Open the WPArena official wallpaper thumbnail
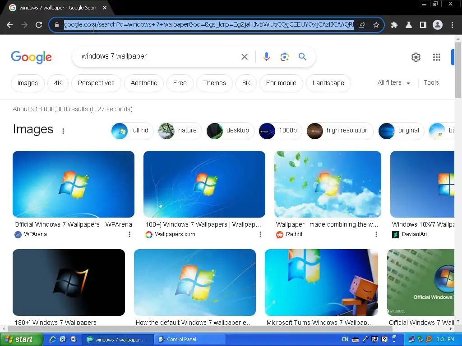The width and height of the screenshot is (462, 346). (74, 184)
